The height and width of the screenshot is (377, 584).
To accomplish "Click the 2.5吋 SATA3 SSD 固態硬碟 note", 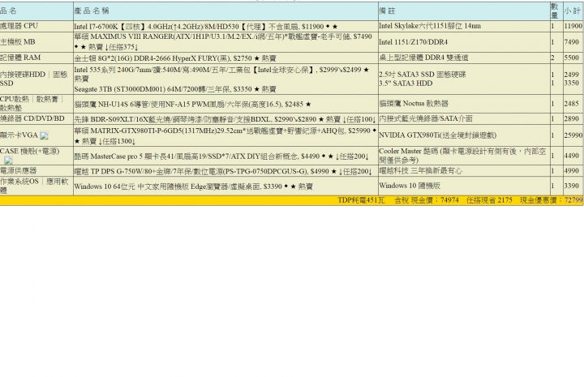I will click(423, 75).
